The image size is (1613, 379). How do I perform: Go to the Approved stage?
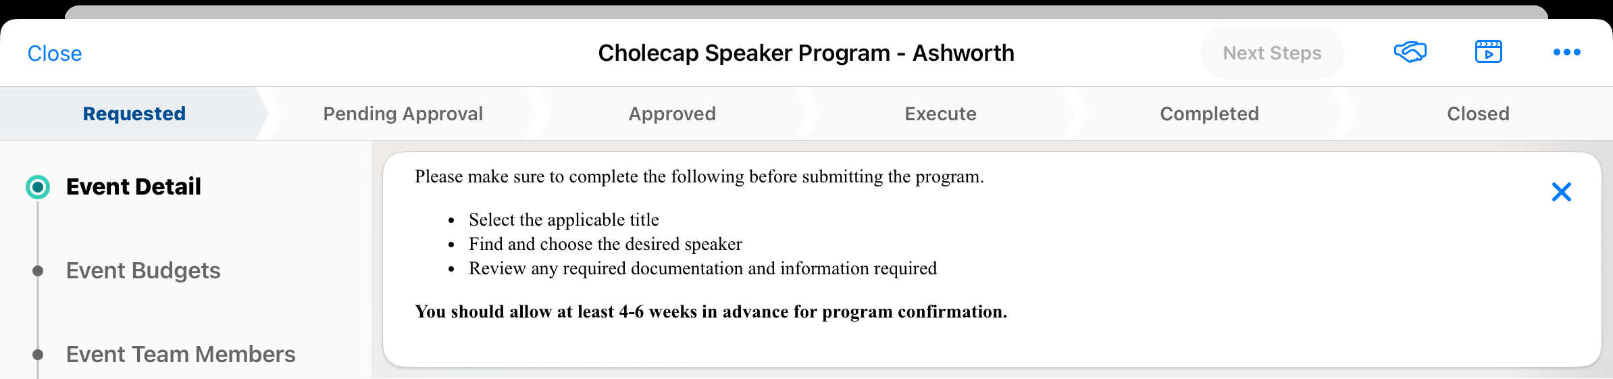[x=672, y=113]
